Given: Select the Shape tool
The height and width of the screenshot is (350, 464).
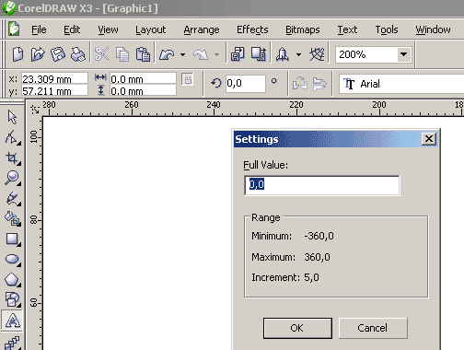Looking at the screenshot, I should click(12, 137).
